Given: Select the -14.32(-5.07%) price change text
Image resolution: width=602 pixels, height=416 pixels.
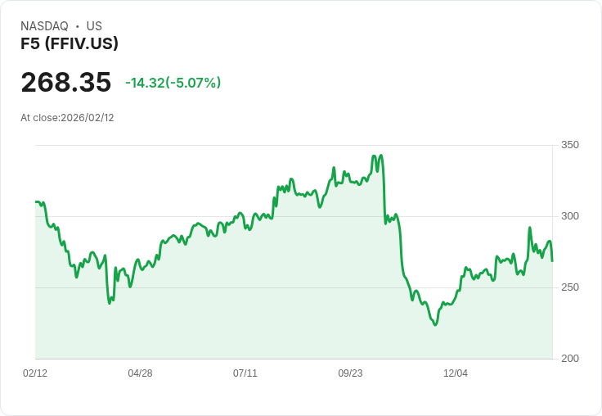Looking at the screenshot, I should click(x=173, y=83).
